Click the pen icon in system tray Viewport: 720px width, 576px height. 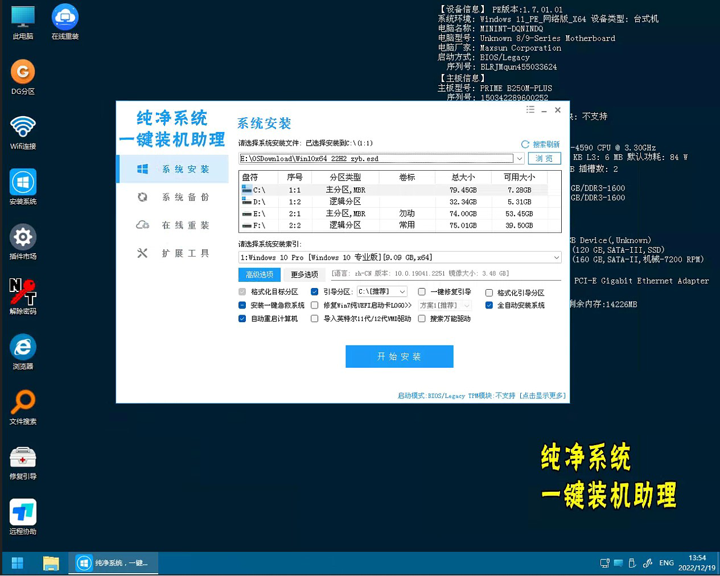(648, 563)
